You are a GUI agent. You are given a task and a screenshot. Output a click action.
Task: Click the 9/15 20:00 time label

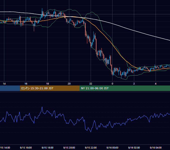pos(69,147)
